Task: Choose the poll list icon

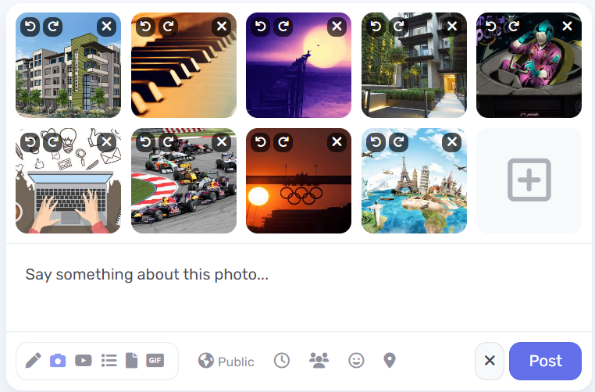Action: tap(109, 361)
